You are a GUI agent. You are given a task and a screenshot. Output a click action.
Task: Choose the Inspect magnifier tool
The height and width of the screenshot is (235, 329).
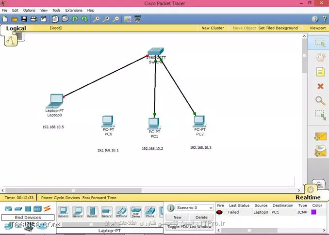[x=320, y=100]
